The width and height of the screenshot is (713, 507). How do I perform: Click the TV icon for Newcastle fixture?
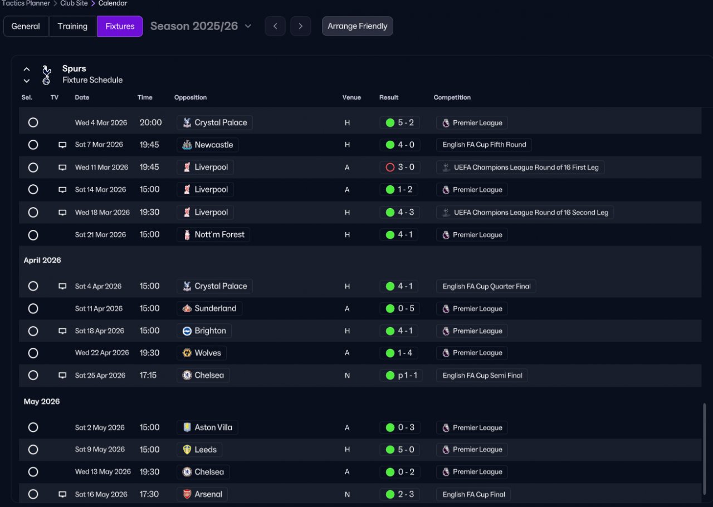tap(62, 145)
